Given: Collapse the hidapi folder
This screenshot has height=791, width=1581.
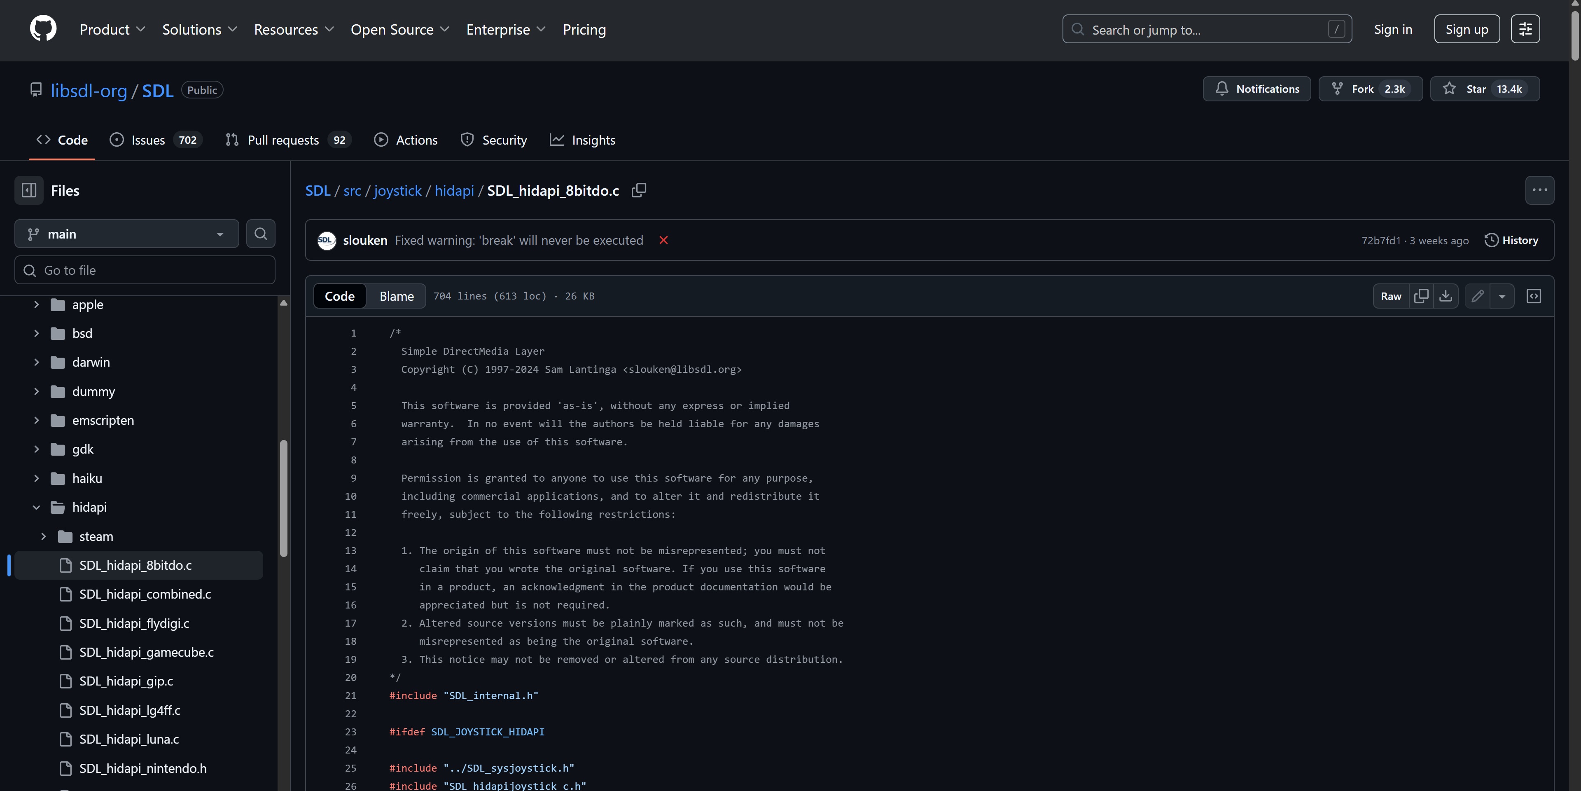Looking at the screenshot, I should point(36,507).
